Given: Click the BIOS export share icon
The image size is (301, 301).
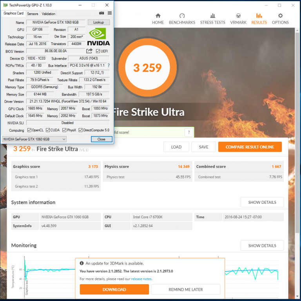Looking at the screenshot, I should pos(89,51).
